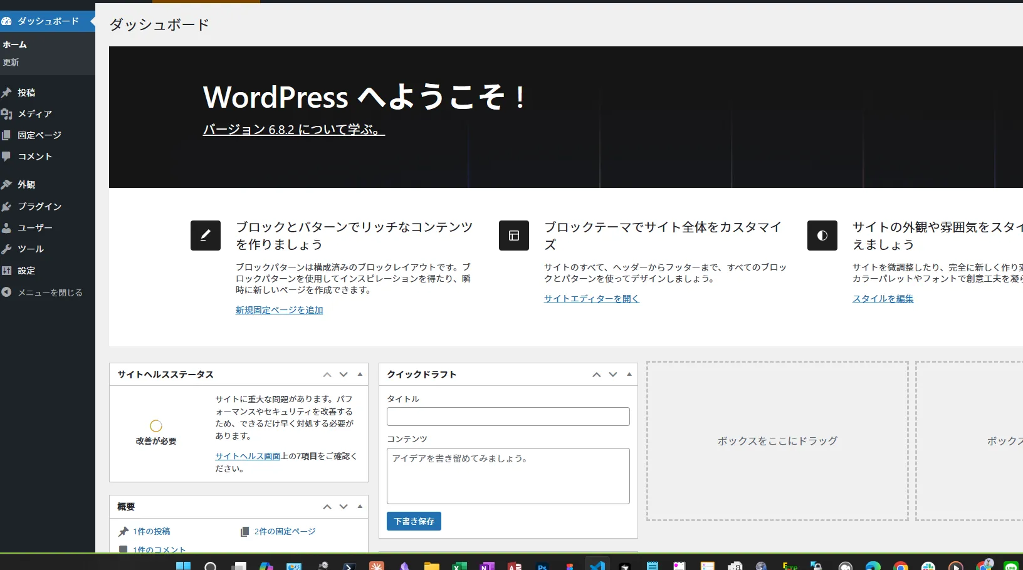The height and width of the screenshot is (570, 1023).
Task: Collapse the サイトヘルスステータス widget
Action: pyautogui.click(x=360, y=374)
